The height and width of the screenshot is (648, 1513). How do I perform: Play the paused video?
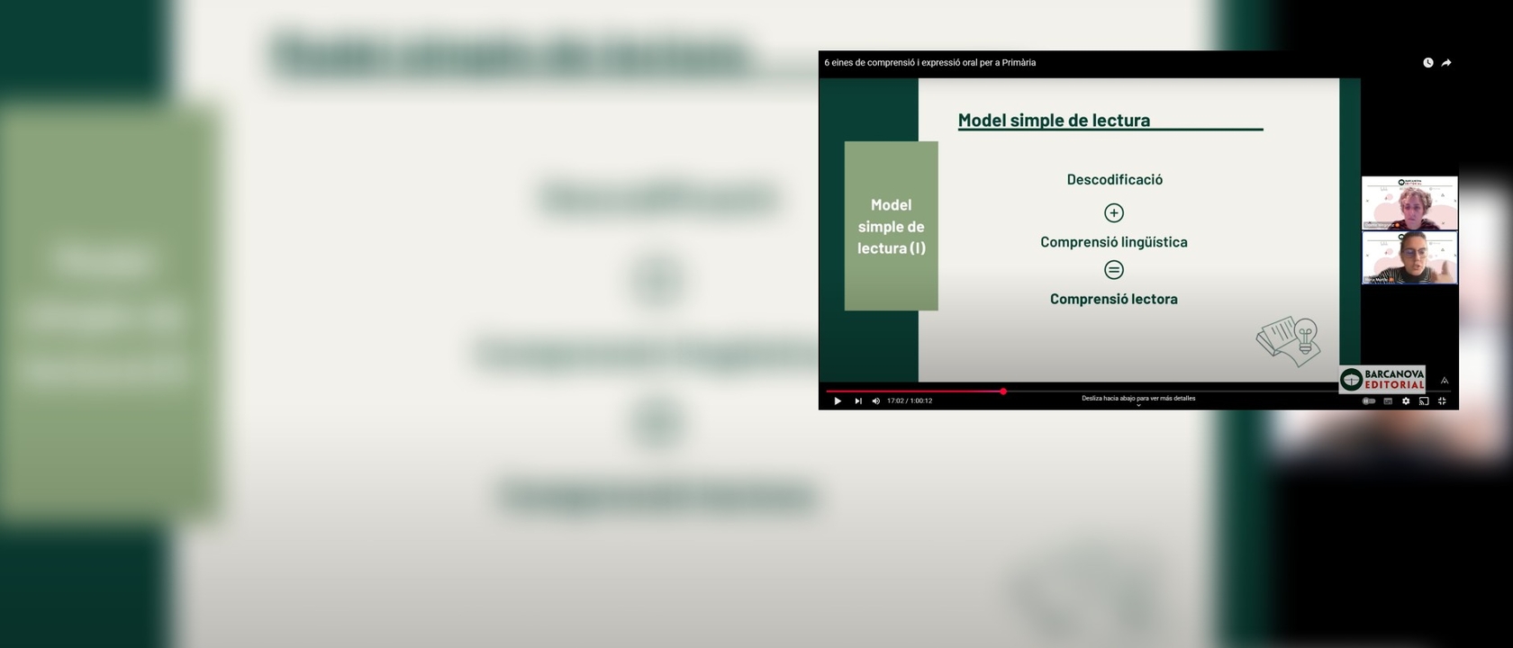[x=838, y=401]
